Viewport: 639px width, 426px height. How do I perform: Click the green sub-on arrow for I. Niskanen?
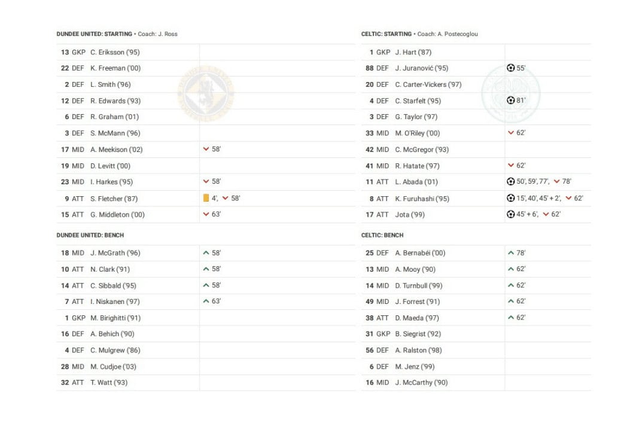tap(206, 302)
